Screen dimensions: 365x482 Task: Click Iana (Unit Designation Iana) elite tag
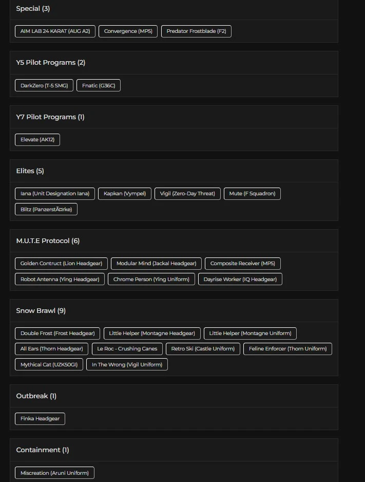coord(55,194)
